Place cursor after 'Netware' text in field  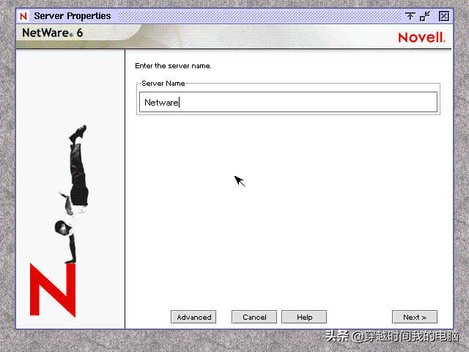180,103
